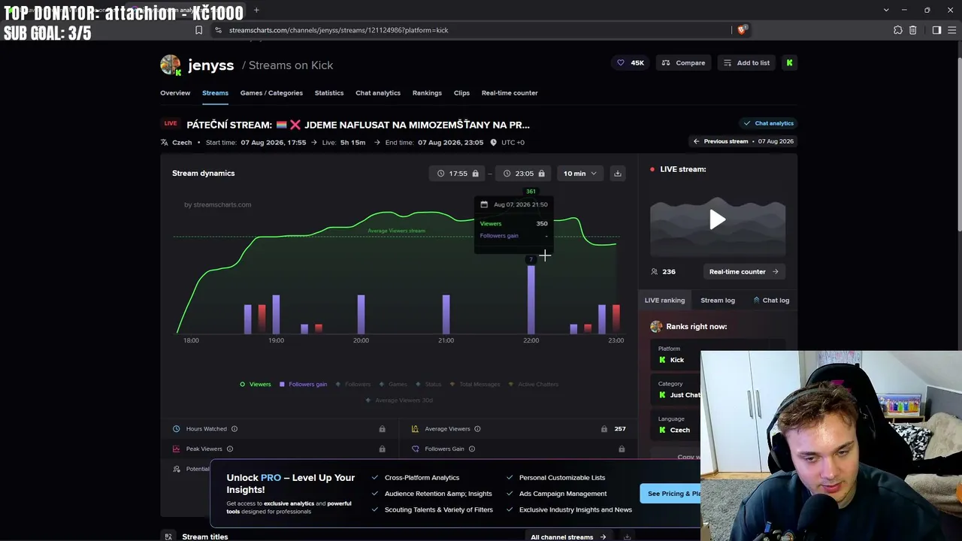Click the 45K followers heart button
This screenshot has width=962, height=541.
pyautogui.click(x=631, y=63)
